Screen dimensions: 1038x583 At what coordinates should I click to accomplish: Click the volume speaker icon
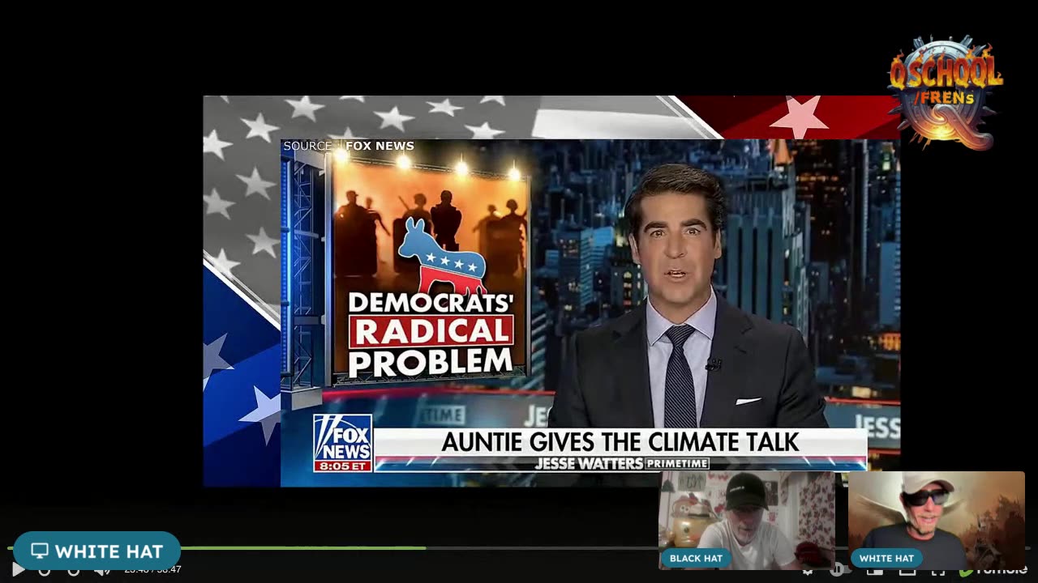coord(101,571)
